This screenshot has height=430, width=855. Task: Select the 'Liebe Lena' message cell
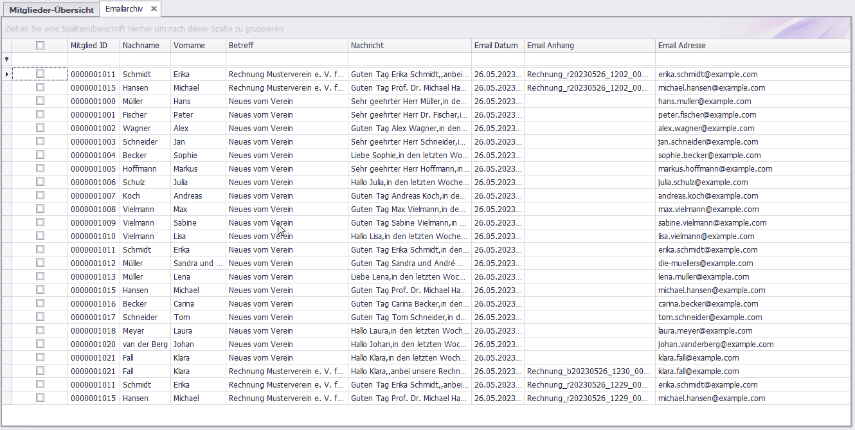[x=409, y=277]
